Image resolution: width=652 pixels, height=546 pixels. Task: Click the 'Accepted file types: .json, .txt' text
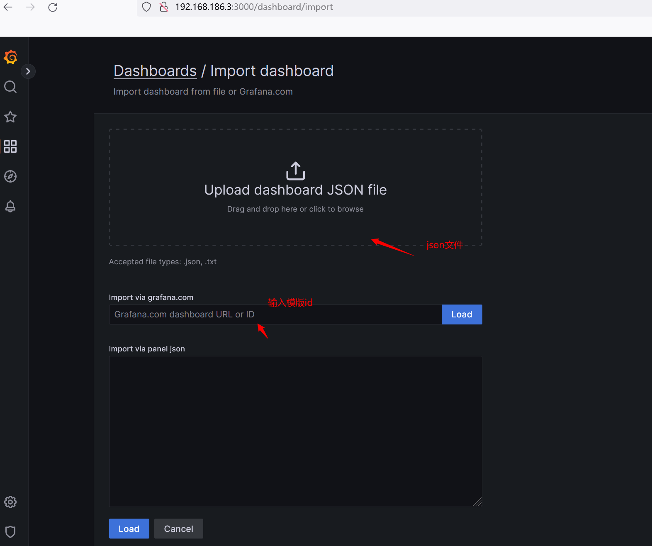pyautogui.click(x=163, y=262)
